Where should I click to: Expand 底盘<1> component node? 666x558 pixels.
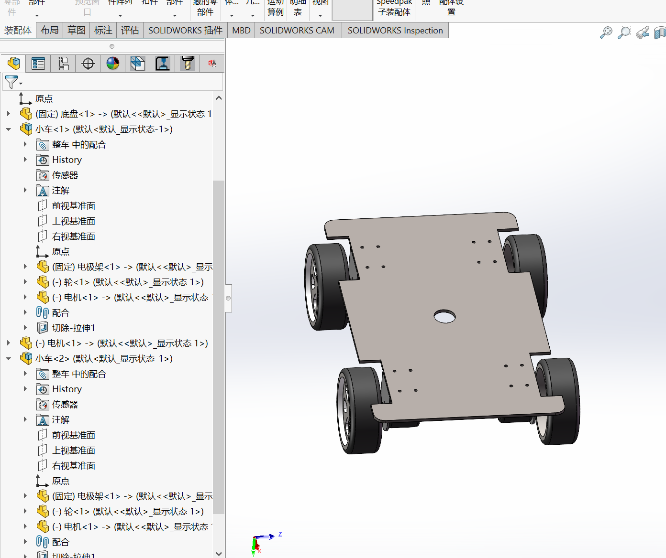8,114
